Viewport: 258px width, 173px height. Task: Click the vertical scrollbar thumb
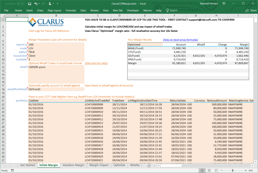tap(255, 20)
